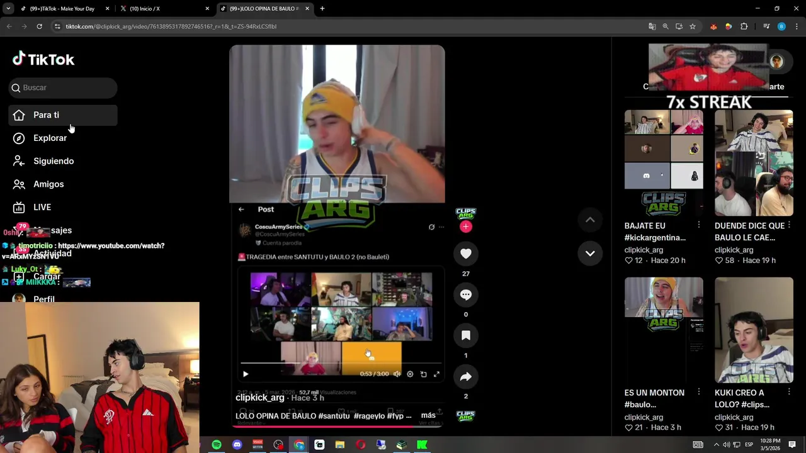Like the video with the heart icon
Viewport: 806px width, 453px height.
(466, 254)
